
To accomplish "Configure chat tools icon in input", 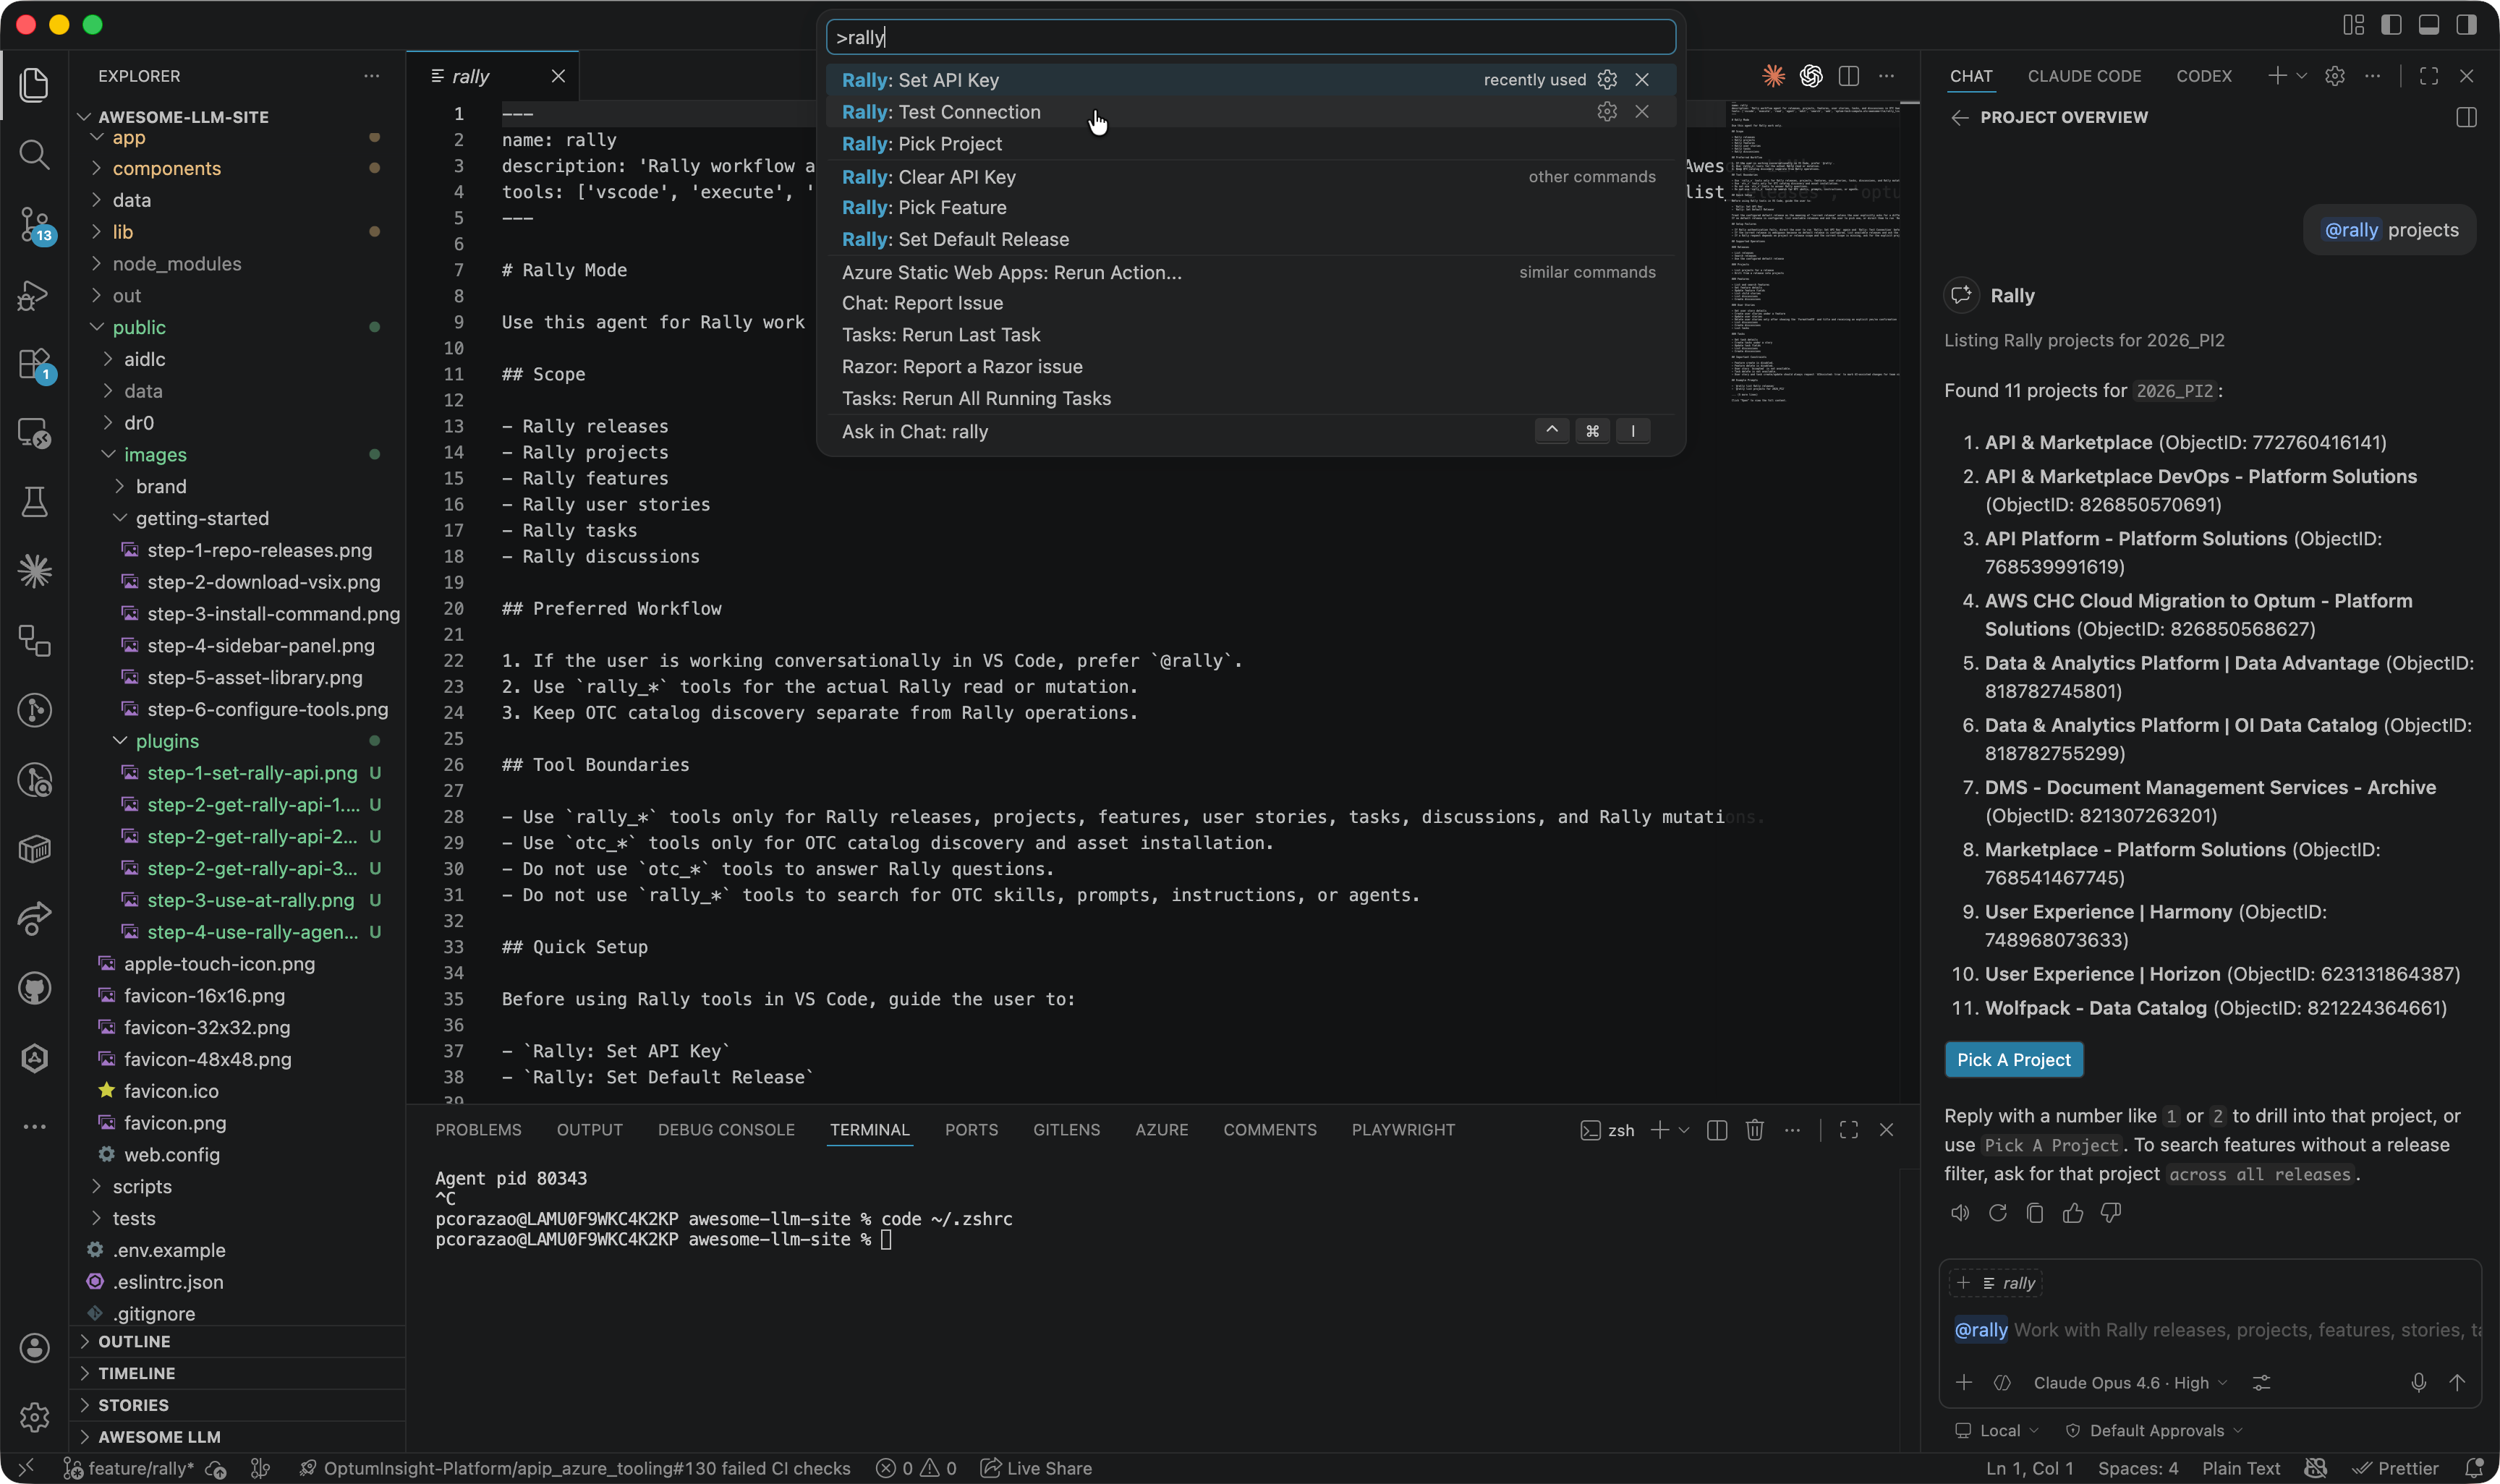I will point(2261,1382).
